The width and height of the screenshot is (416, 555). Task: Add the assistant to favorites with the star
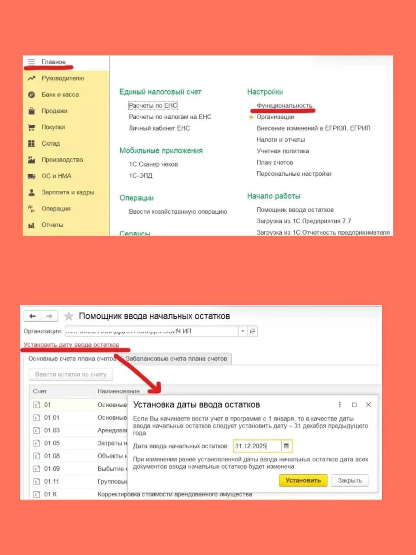68,316
